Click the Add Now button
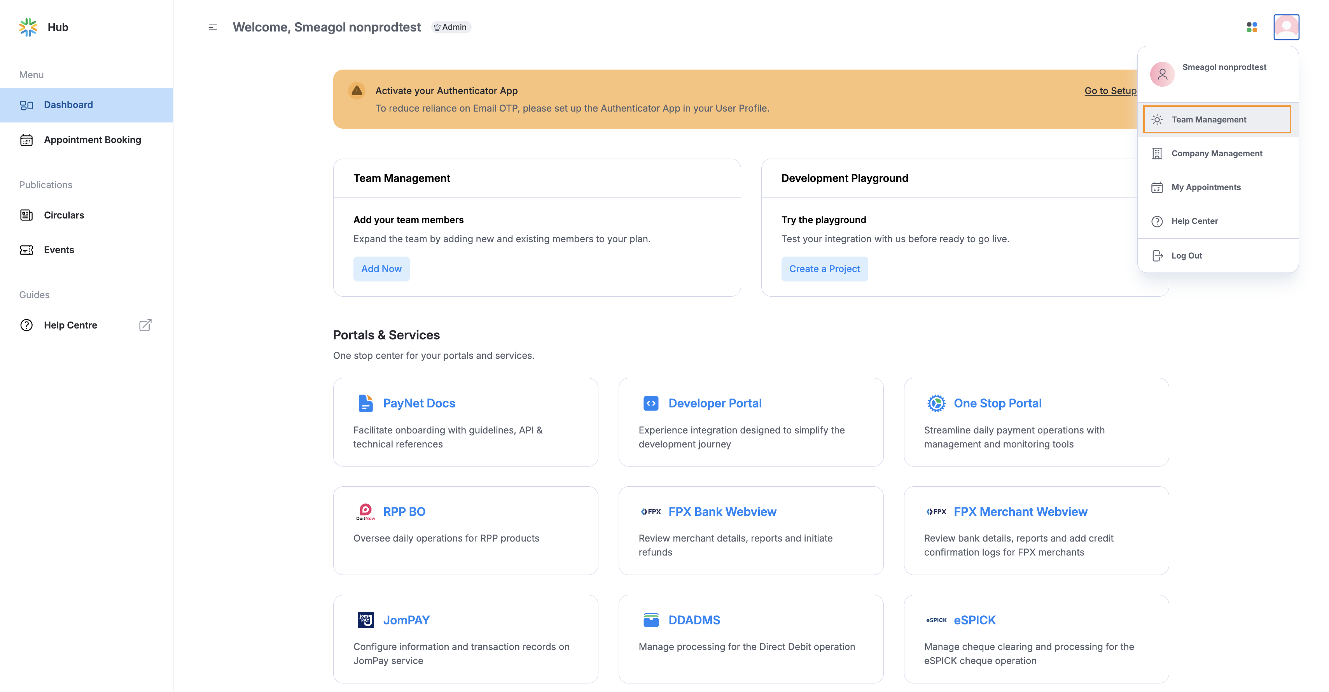The height and width of the screenshot is (692, 1329). [381, 269]
